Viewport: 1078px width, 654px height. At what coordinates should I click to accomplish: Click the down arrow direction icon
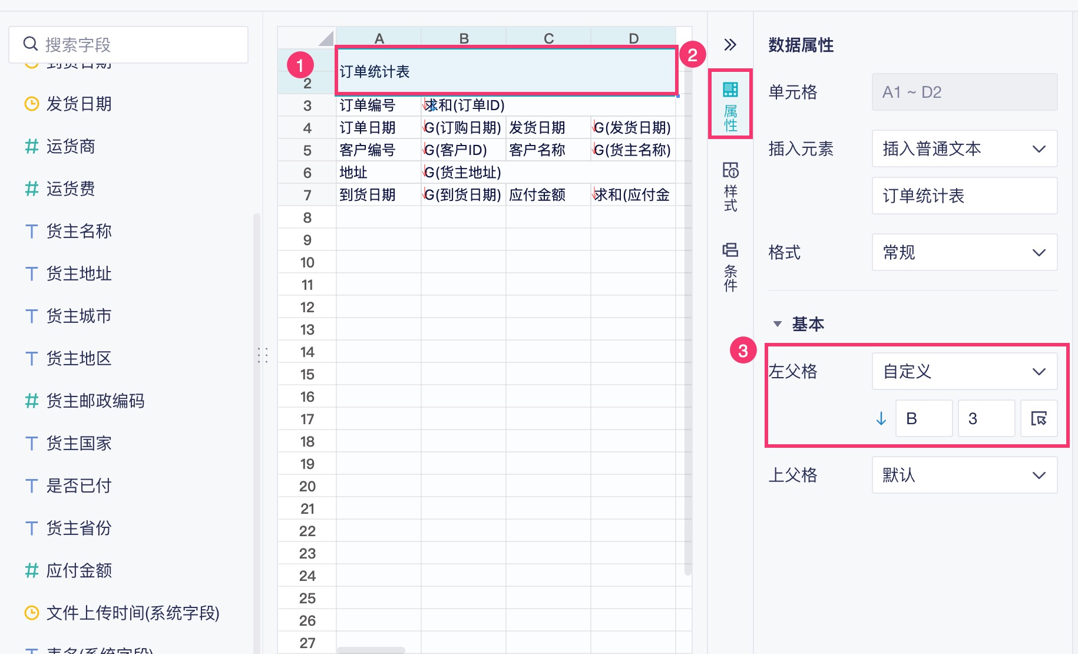pos(881,418)
